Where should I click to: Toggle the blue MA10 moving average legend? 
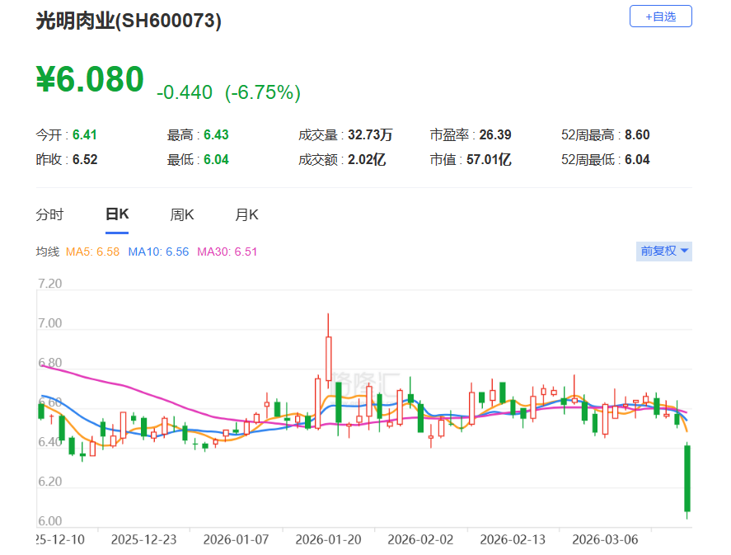(x=159, y=252)
